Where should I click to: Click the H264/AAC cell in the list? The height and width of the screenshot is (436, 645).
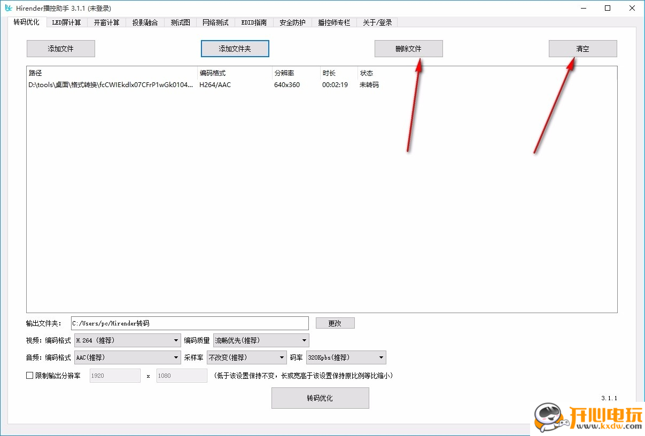pyautogui.click(x=215, y=84)
